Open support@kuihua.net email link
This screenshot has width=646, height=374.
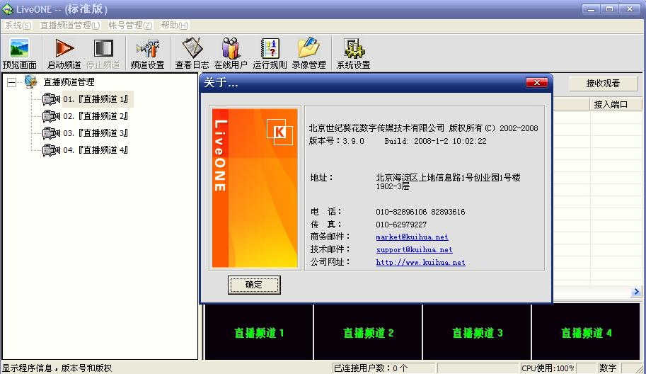(x=414, y=250)
